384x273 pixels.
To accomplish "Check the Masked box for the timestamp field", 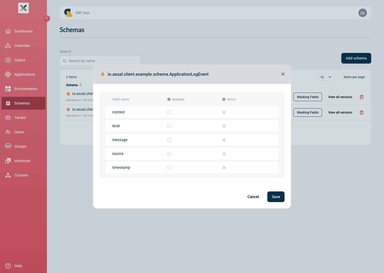I will [x=169, y=168].
